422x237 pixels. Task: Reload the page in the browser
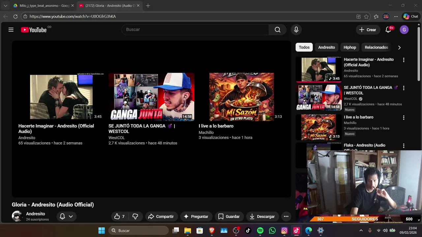tap(15, 16)
